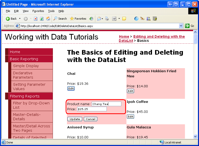Image resolution: width=199 pixels, height=146 pixels.
Task: Refresh the page using toolbar icon
Action: (41, 19)
